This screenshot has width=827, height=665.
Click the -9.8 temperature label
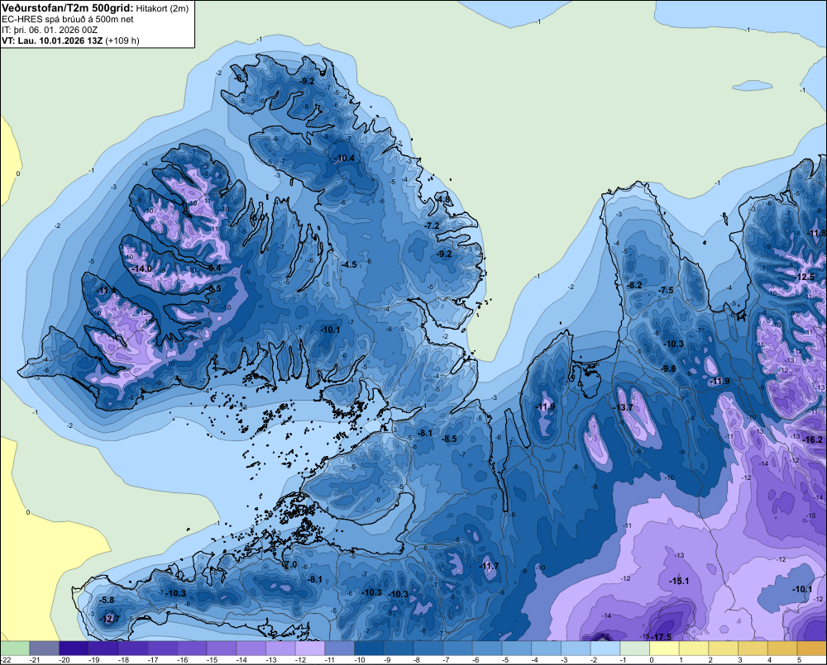coord(668,368)
